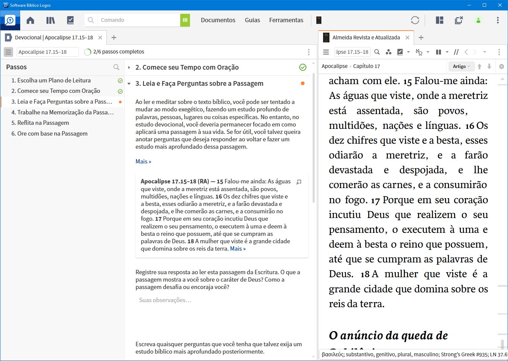Viewport: 508px width, 361px height.
Task: Open Bible panel hamburger menu
Action: pyautogui.click(x=326, y=52)
